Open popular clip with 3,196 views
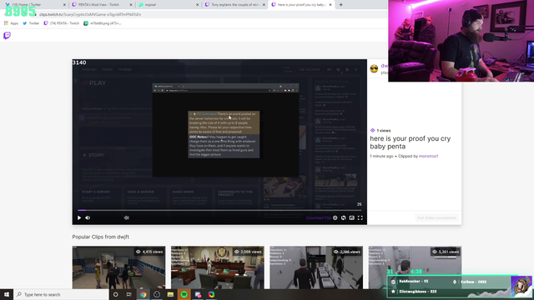Viewport: 534px width, 300px height. [316, 267]
